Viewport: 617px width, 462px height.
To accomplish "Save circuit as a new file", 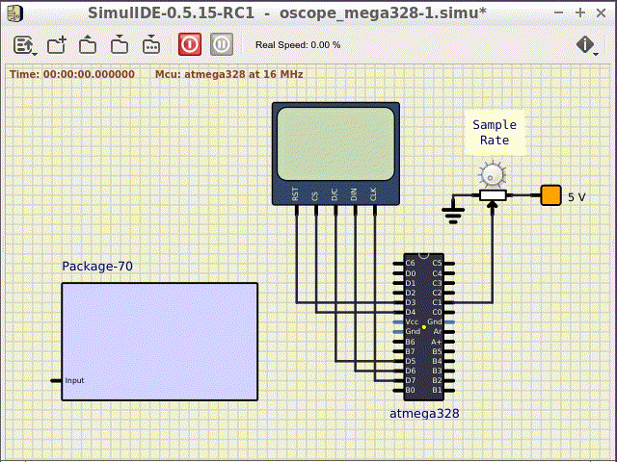I will (150, 45).
